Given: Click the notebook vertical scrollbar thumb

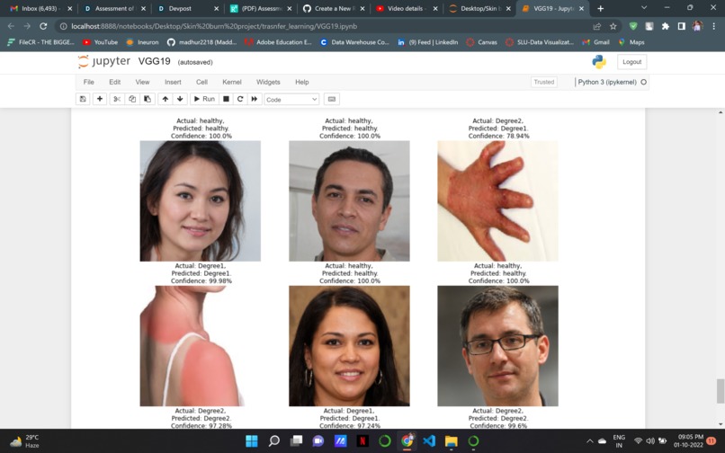Looking at the screenshot, I should coord(720,391).
